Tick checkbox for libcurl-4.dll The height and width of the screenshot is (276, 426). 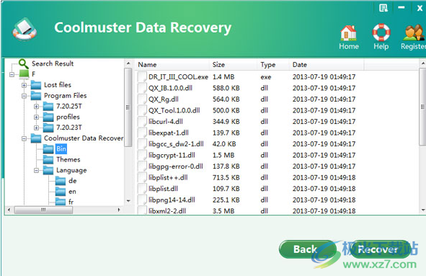[142, 122]
